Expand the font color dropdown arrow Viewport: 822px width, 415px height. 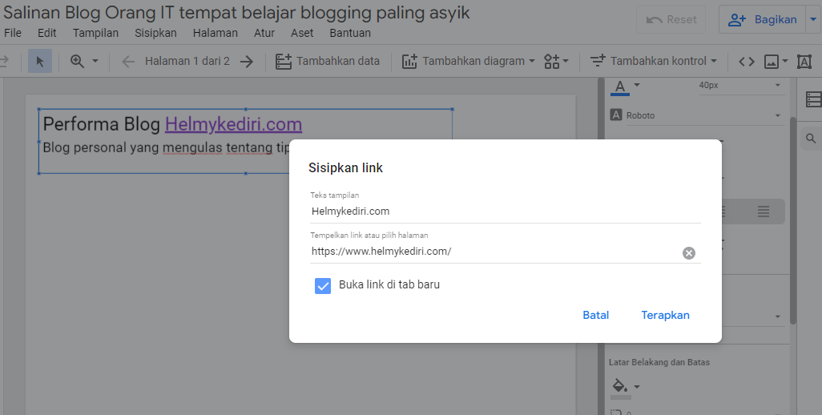(637, 85)
